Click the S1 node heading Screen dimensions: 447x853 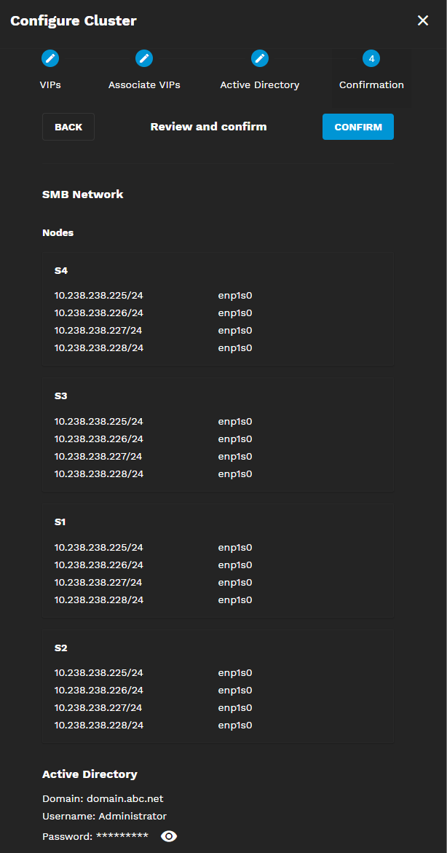pyautogui.click(x=60, y=522)
